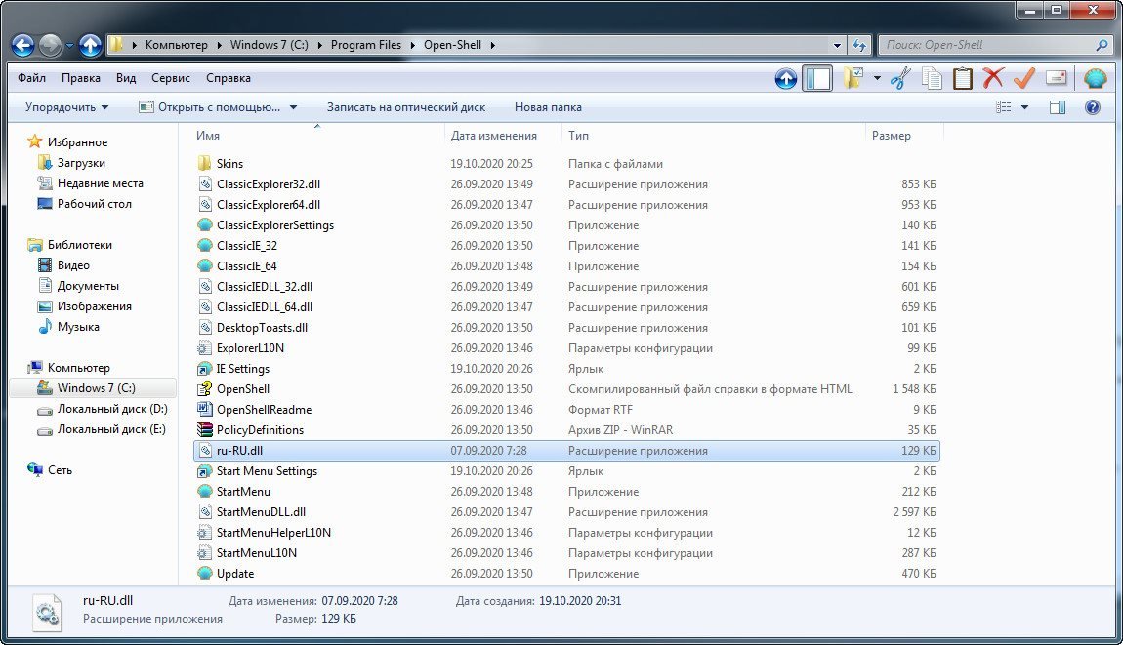Click Открыть с помощью button
The height and width of the screenshot is (645, 1123).
pyautogui.click(x=210, y=107)
